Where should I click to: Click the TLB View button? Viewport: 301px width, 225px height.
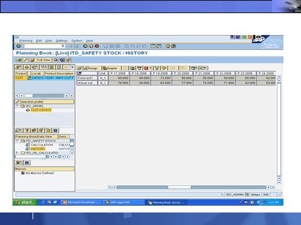[x=40, y=60]
